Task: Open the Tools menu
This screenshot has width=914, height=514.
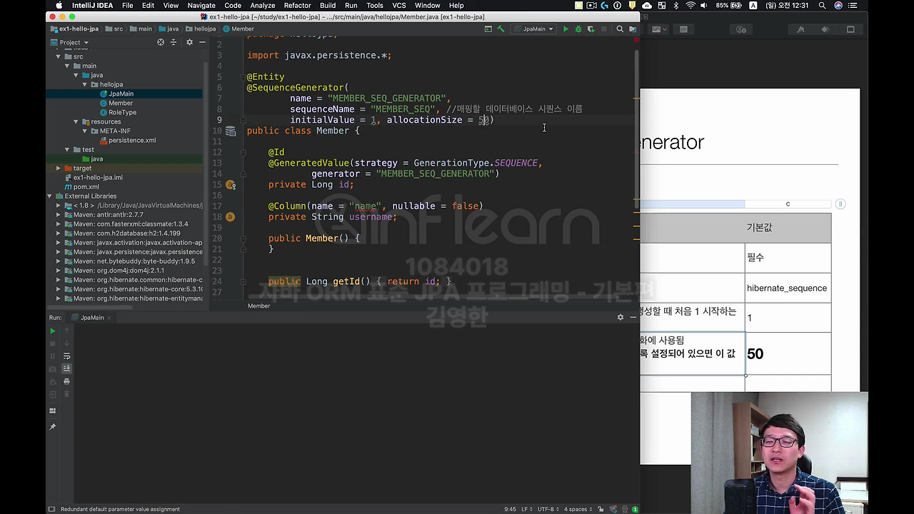Action: [375, 6]
